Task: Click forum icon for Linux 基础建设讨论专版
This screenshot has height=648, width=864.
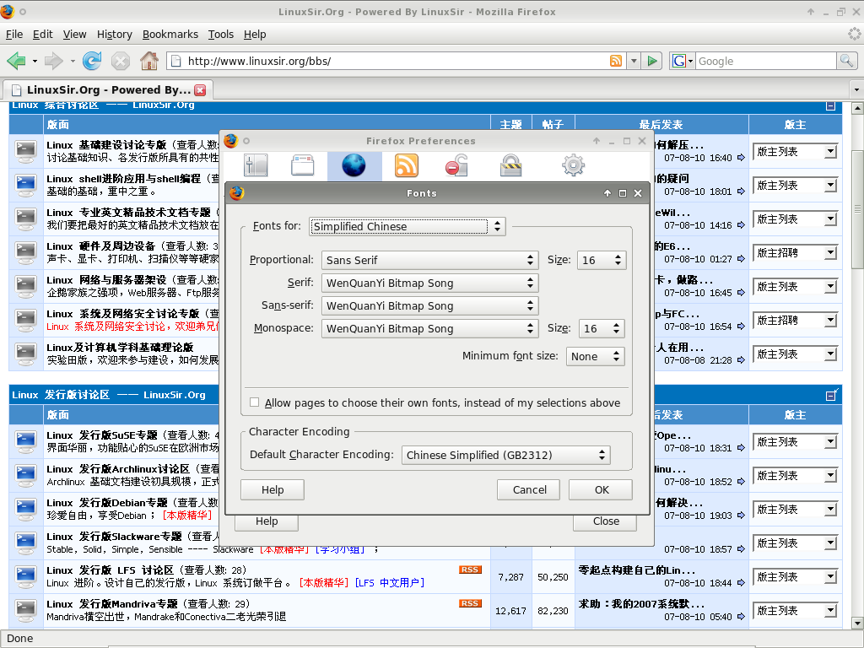Action: pyautogui.click(x=26, y=151)
